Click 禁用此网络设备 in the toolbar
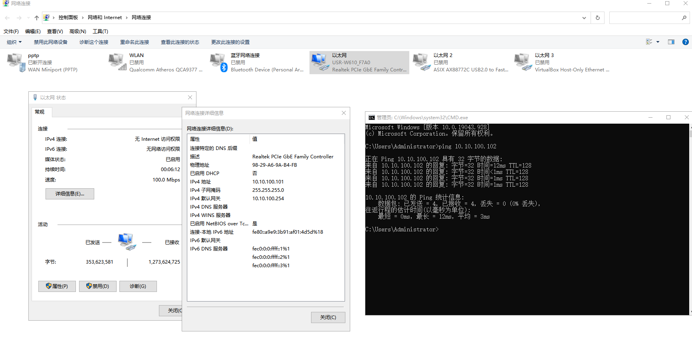 point(51,42)
